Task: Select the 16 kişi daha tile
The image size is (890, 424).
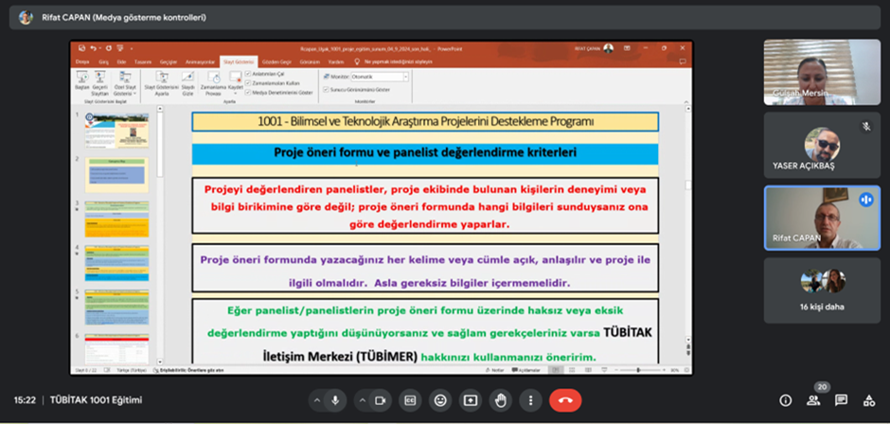Action: coord(821,291)
